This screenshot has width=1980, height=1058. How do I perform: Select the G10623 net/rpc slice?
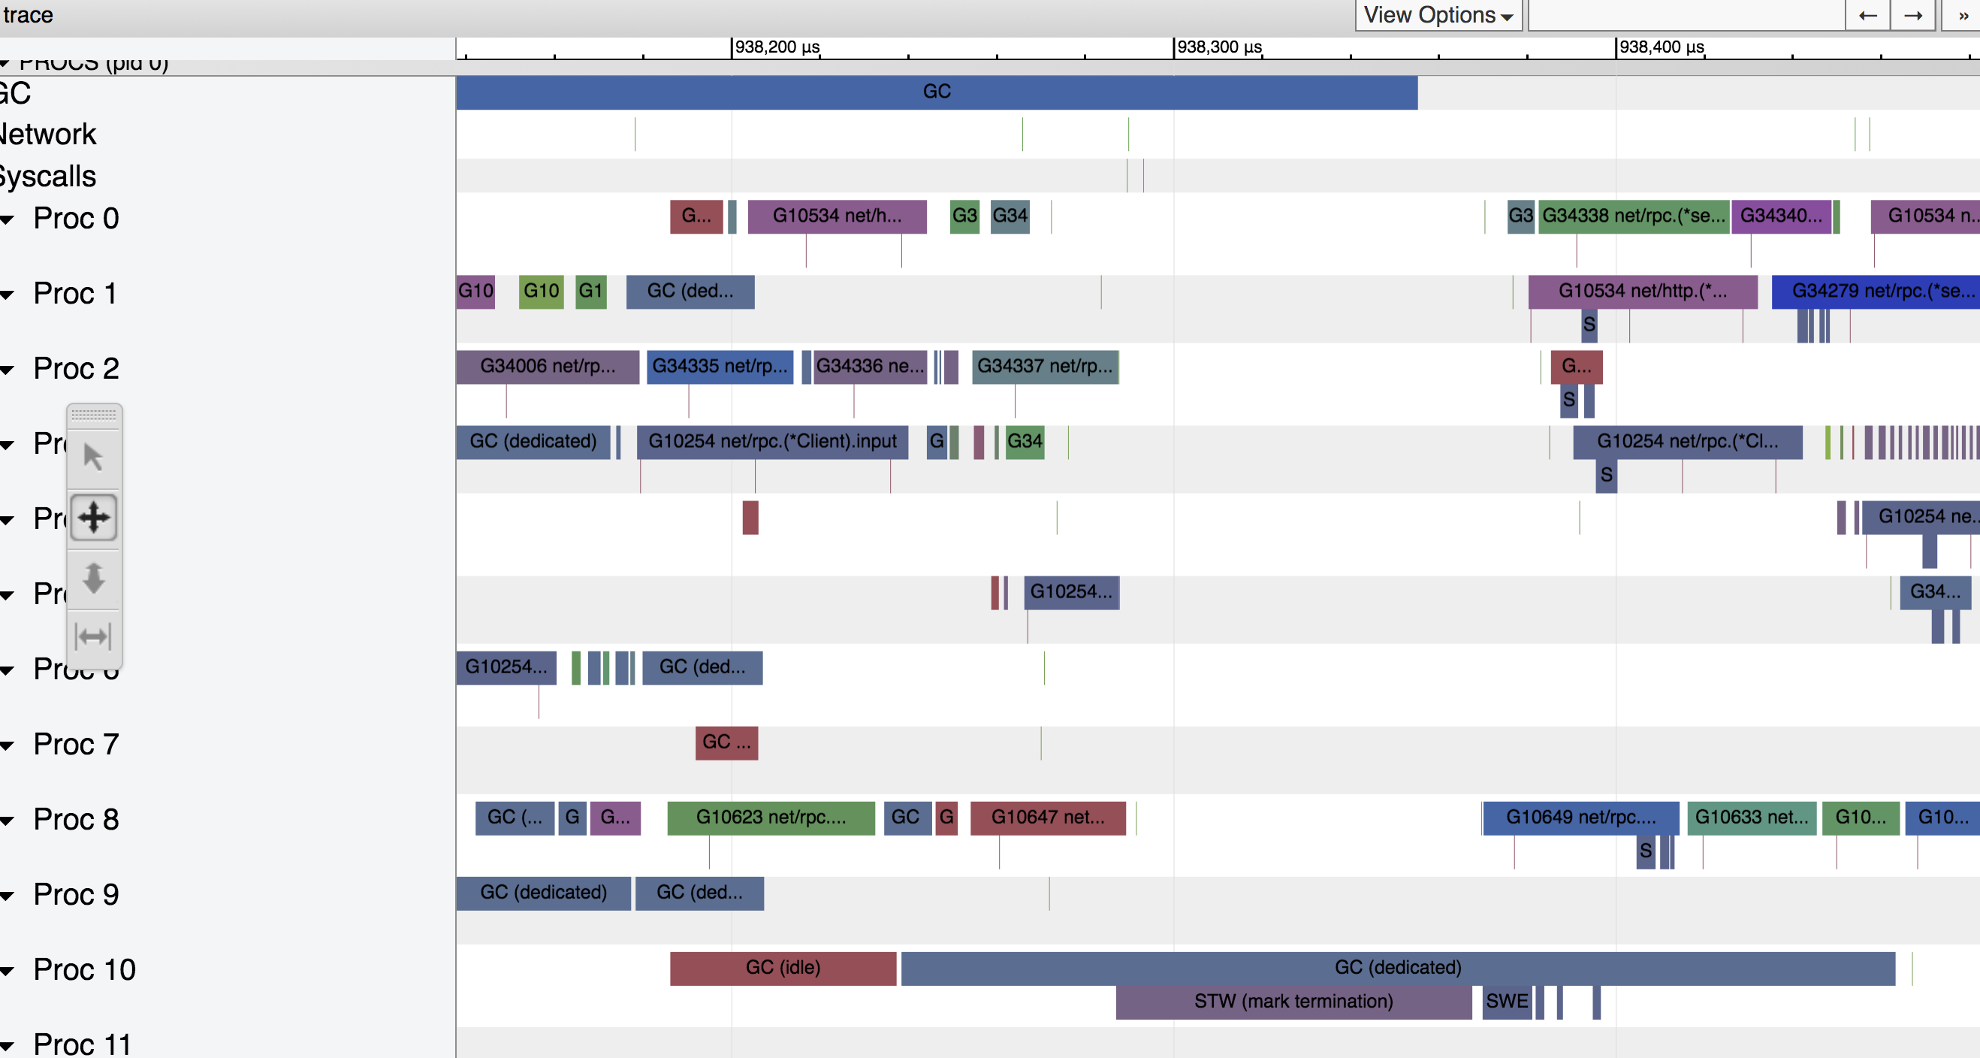pos(770,818)
